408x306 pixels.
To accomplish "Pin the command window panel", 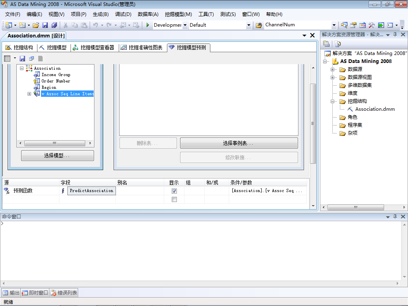I will (395, 216).
